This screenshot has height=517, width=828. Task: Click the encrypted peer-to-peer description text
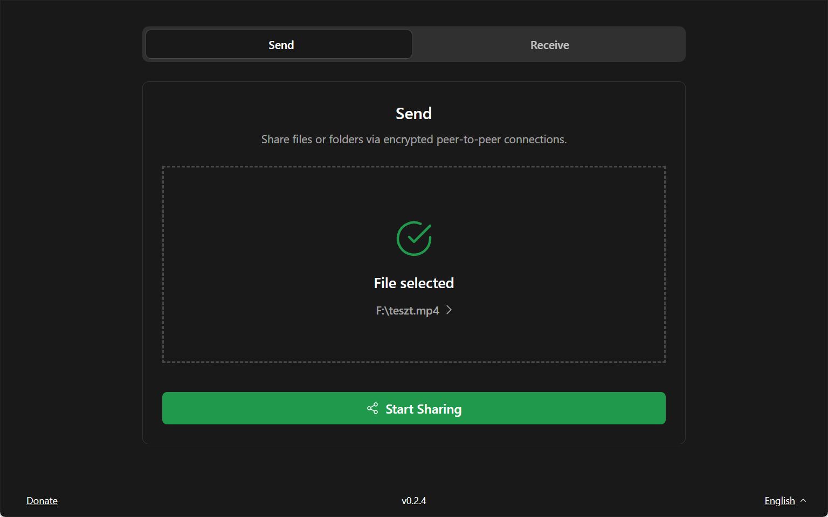pos(414,139)
